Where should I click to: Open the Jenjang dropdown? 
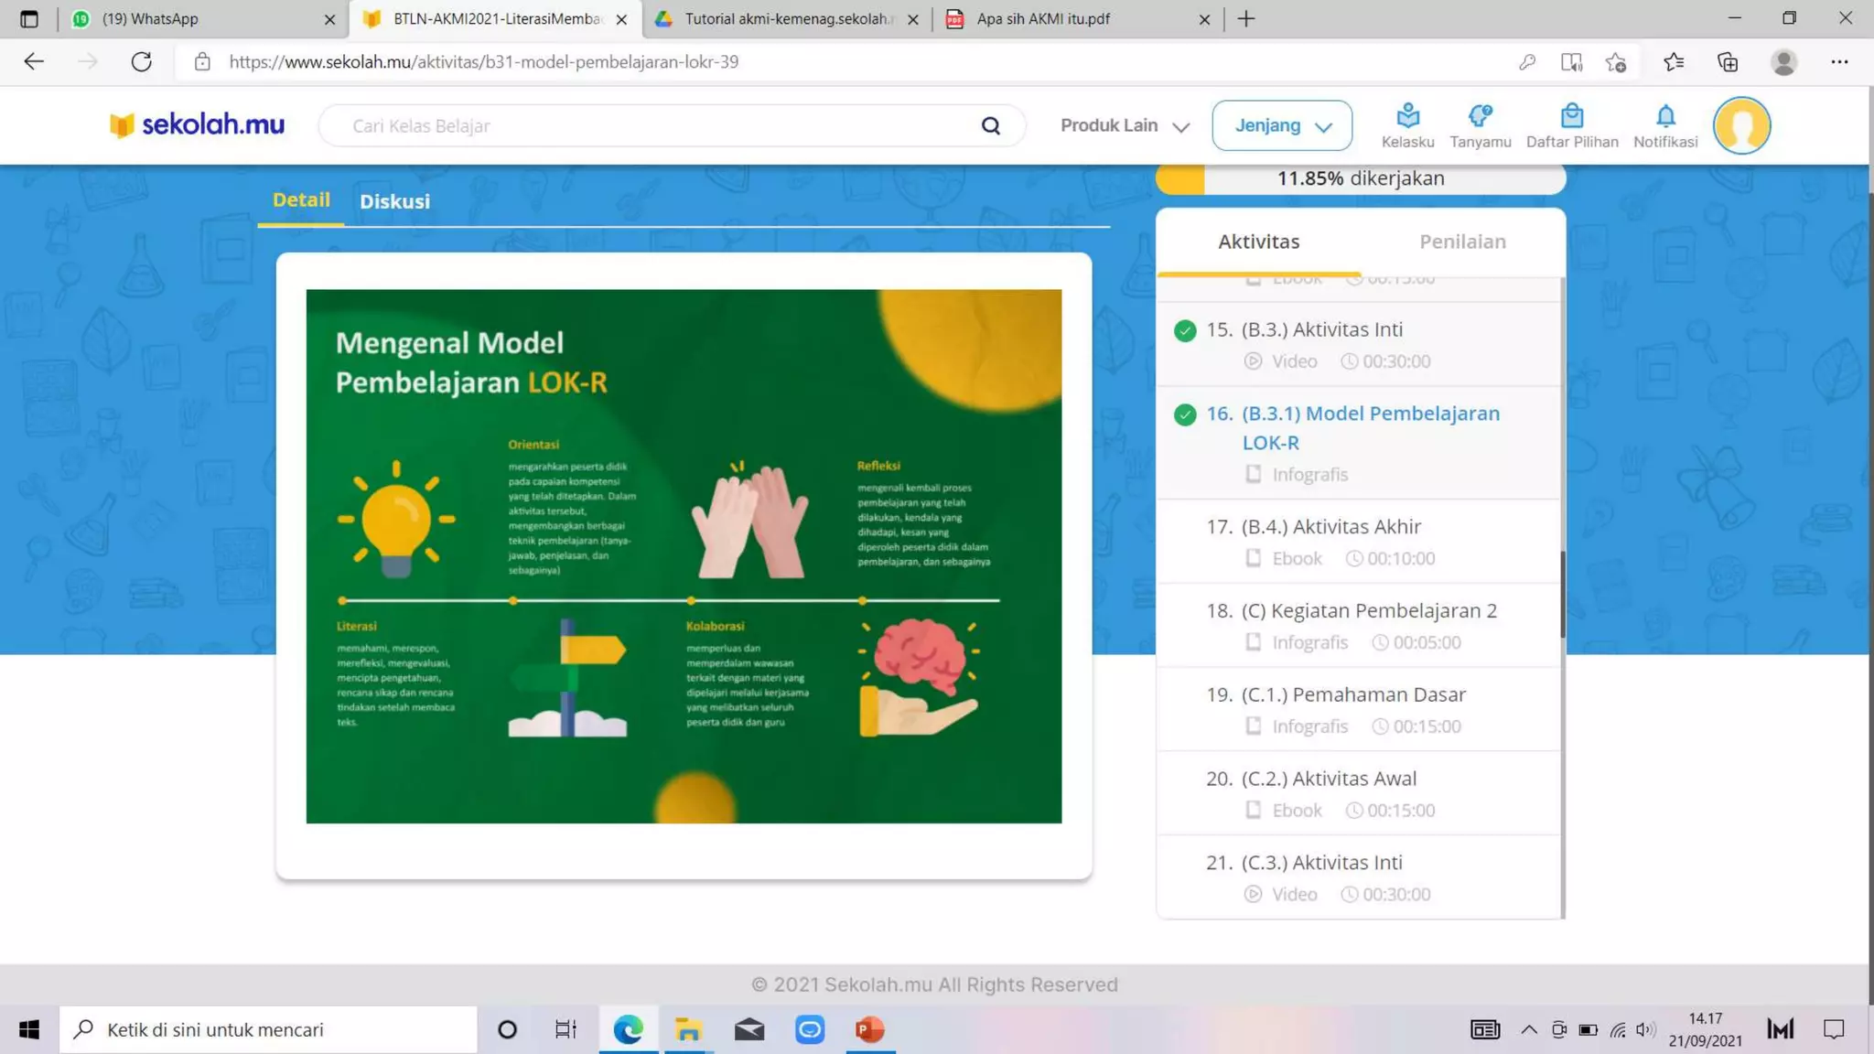1281,125
